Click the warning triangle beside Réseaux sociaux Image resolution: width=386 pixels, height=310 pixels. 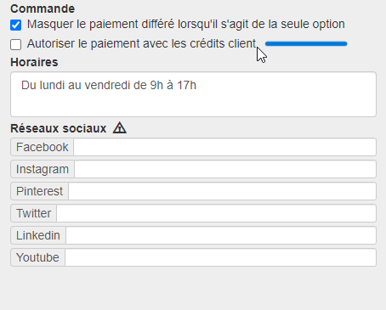(120, 127)
